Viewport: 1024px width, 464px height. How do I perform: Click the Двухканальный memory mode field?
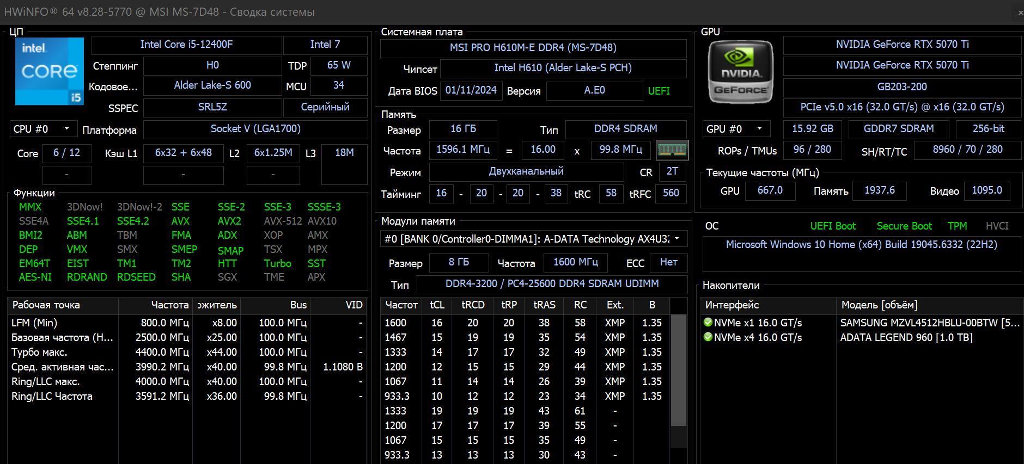[x=526, y=172]
